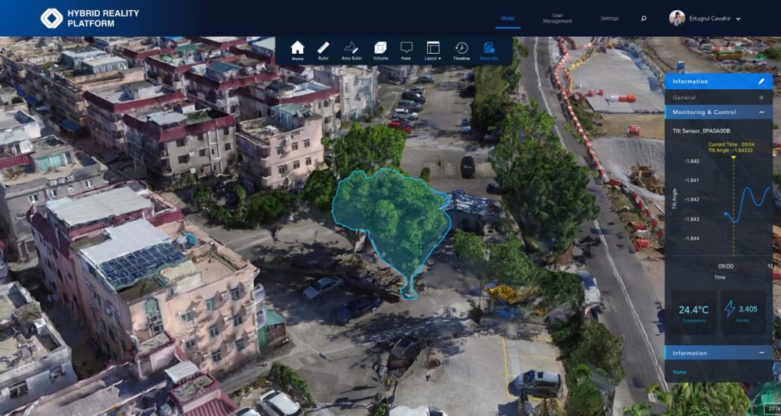The height and width of the screenshot is (416, 781).
Task: Switch to the Model tab
Action: pos(508,19)
